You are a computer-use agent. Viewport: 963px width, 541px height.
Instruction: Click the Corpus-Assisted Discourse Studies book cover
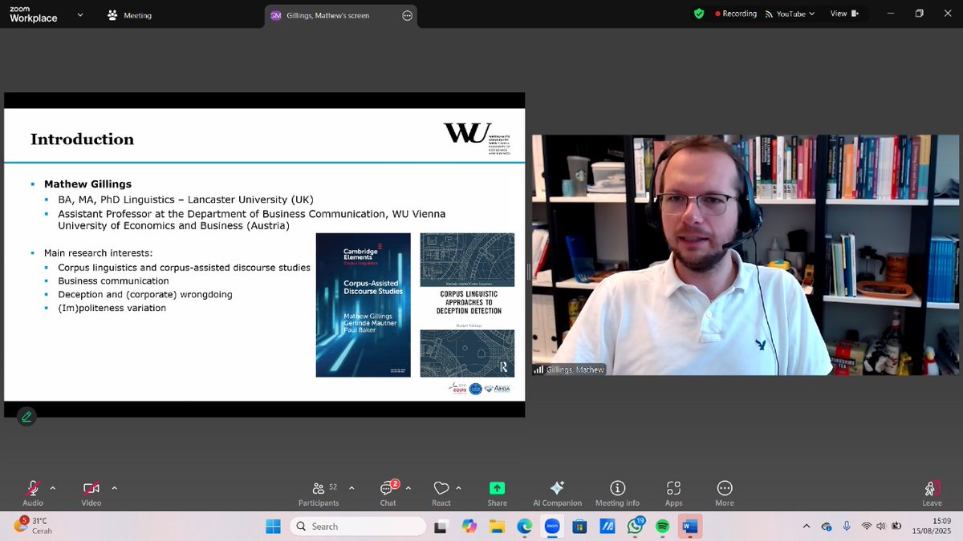click(x=363, y=305)
